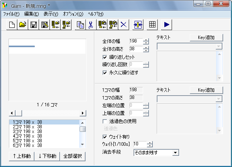Open the grid split tool
The width and height of the screenshot is (232, 167).
tap(152, 25)
